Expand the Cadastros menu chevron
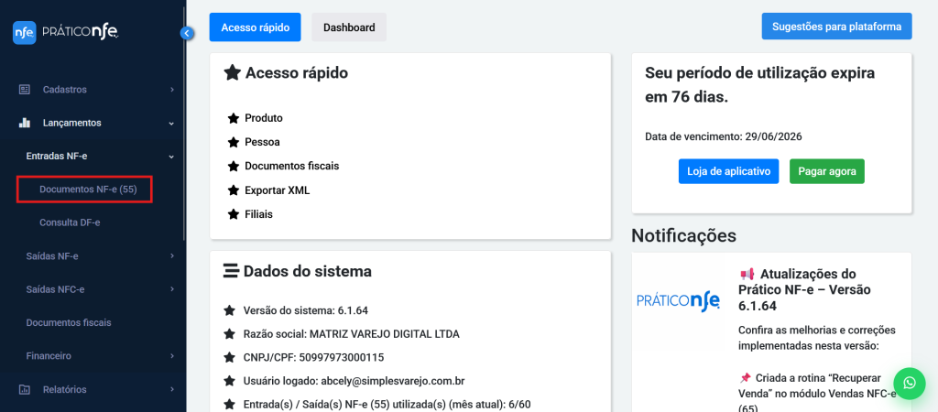 pos(171,90)
